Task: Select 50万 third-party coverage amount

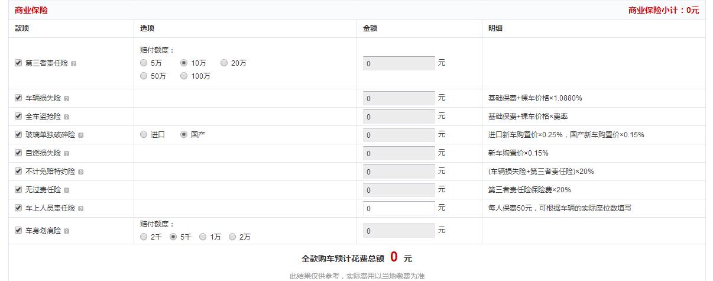Action: click(144, 76)
